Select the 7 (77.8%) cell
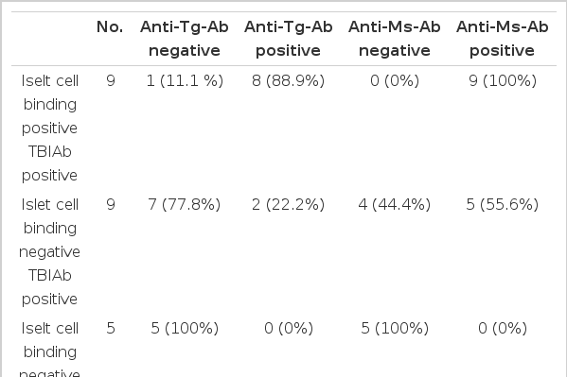Image resolution: width=567 pixels, height=377 pixels. pyautogui.click(x=184, y=205)
